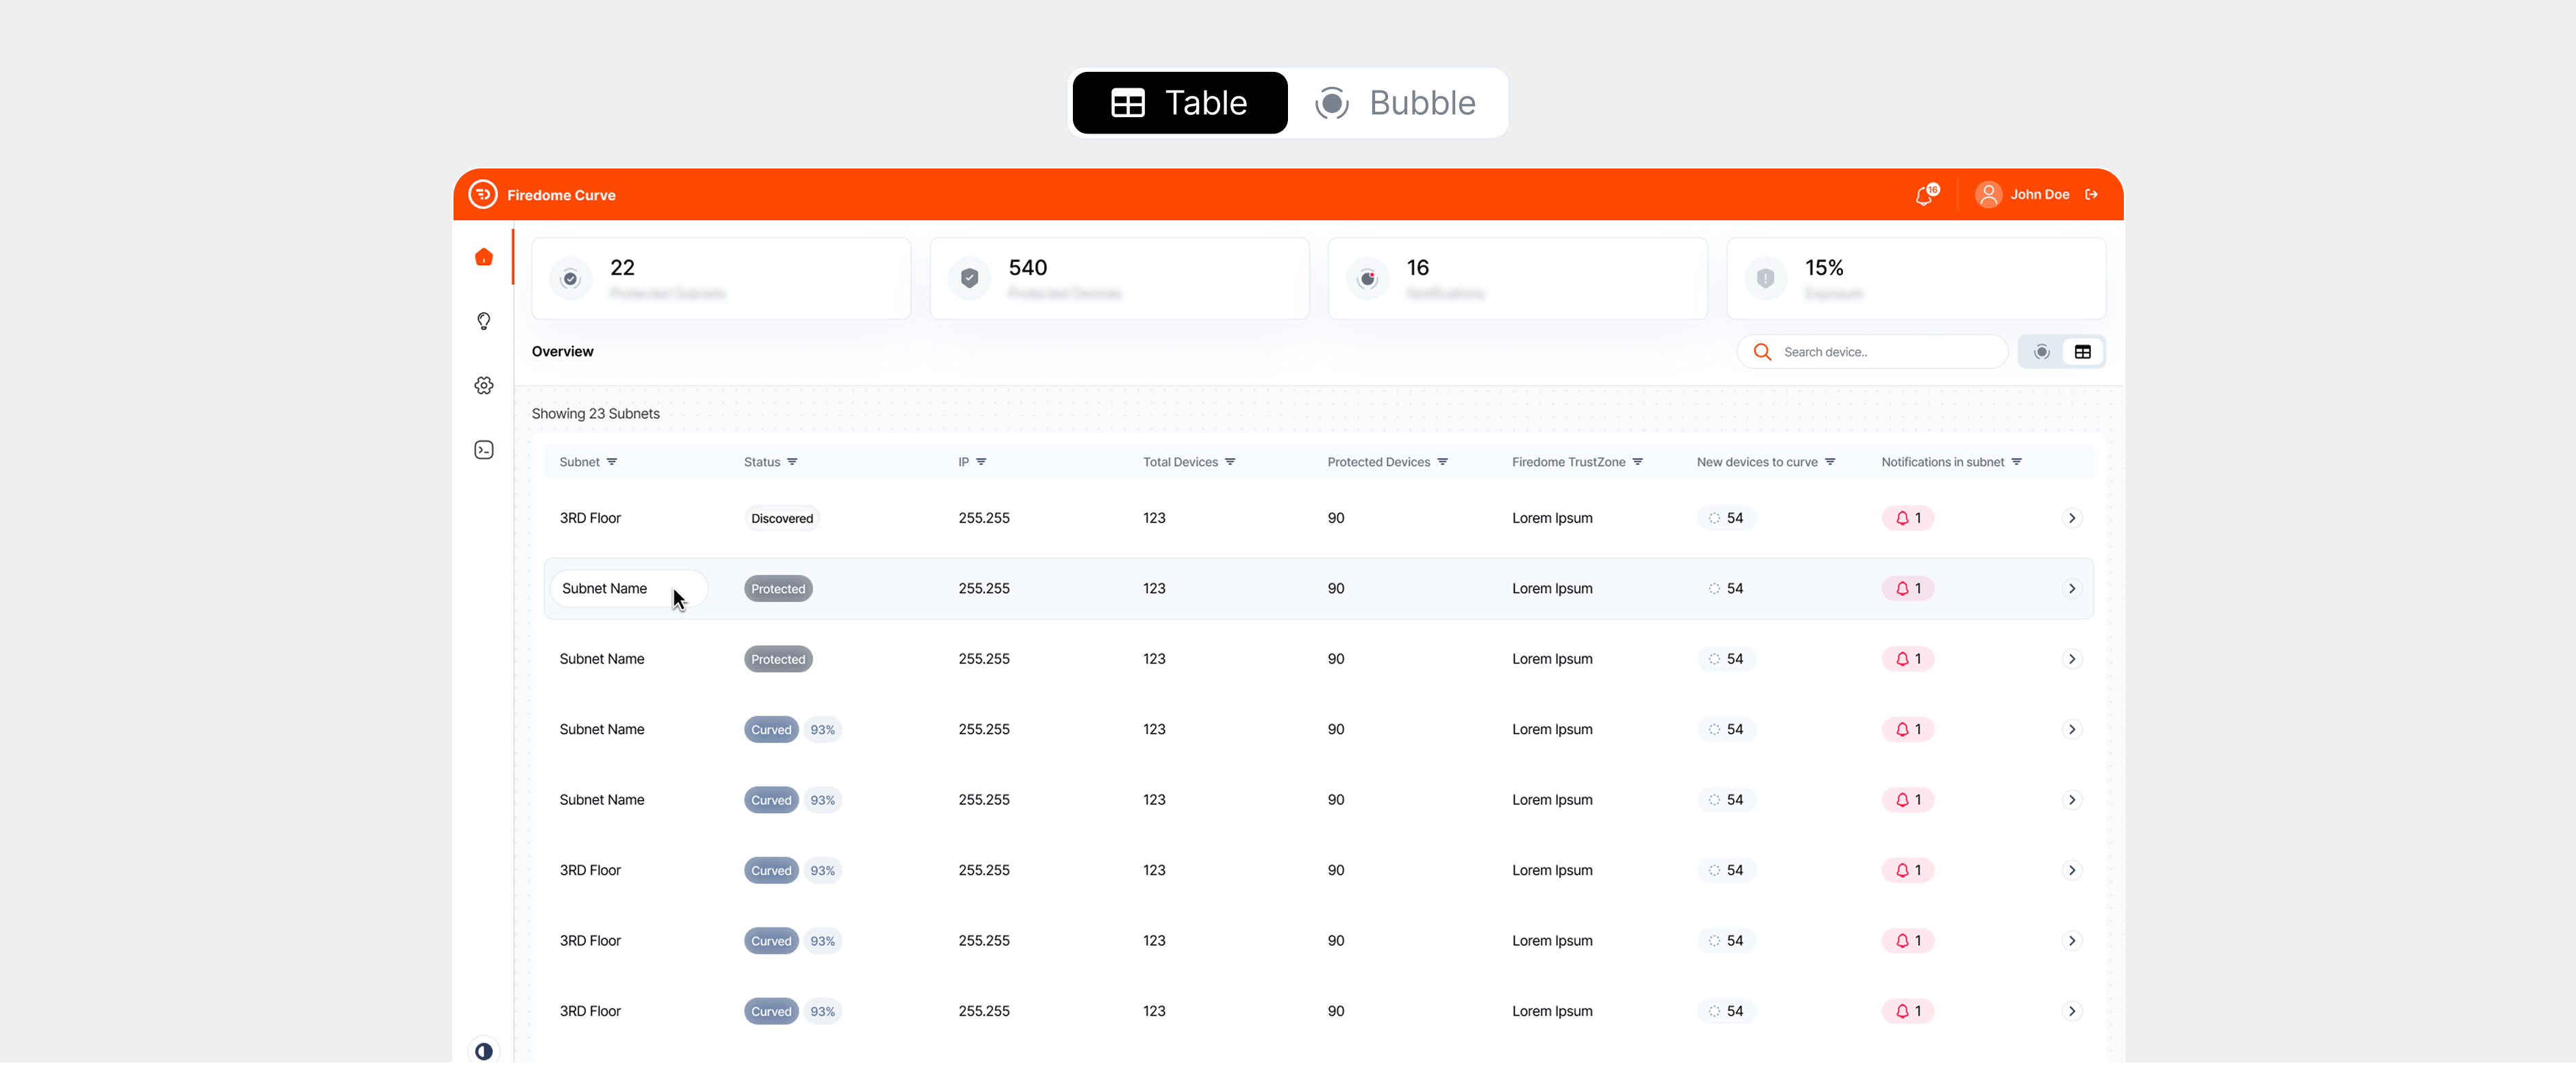Click the Search device field
Image resolution: width=2576 pixels, height=1065 pixels.
pyautogui.click(x=1872, y=352)
